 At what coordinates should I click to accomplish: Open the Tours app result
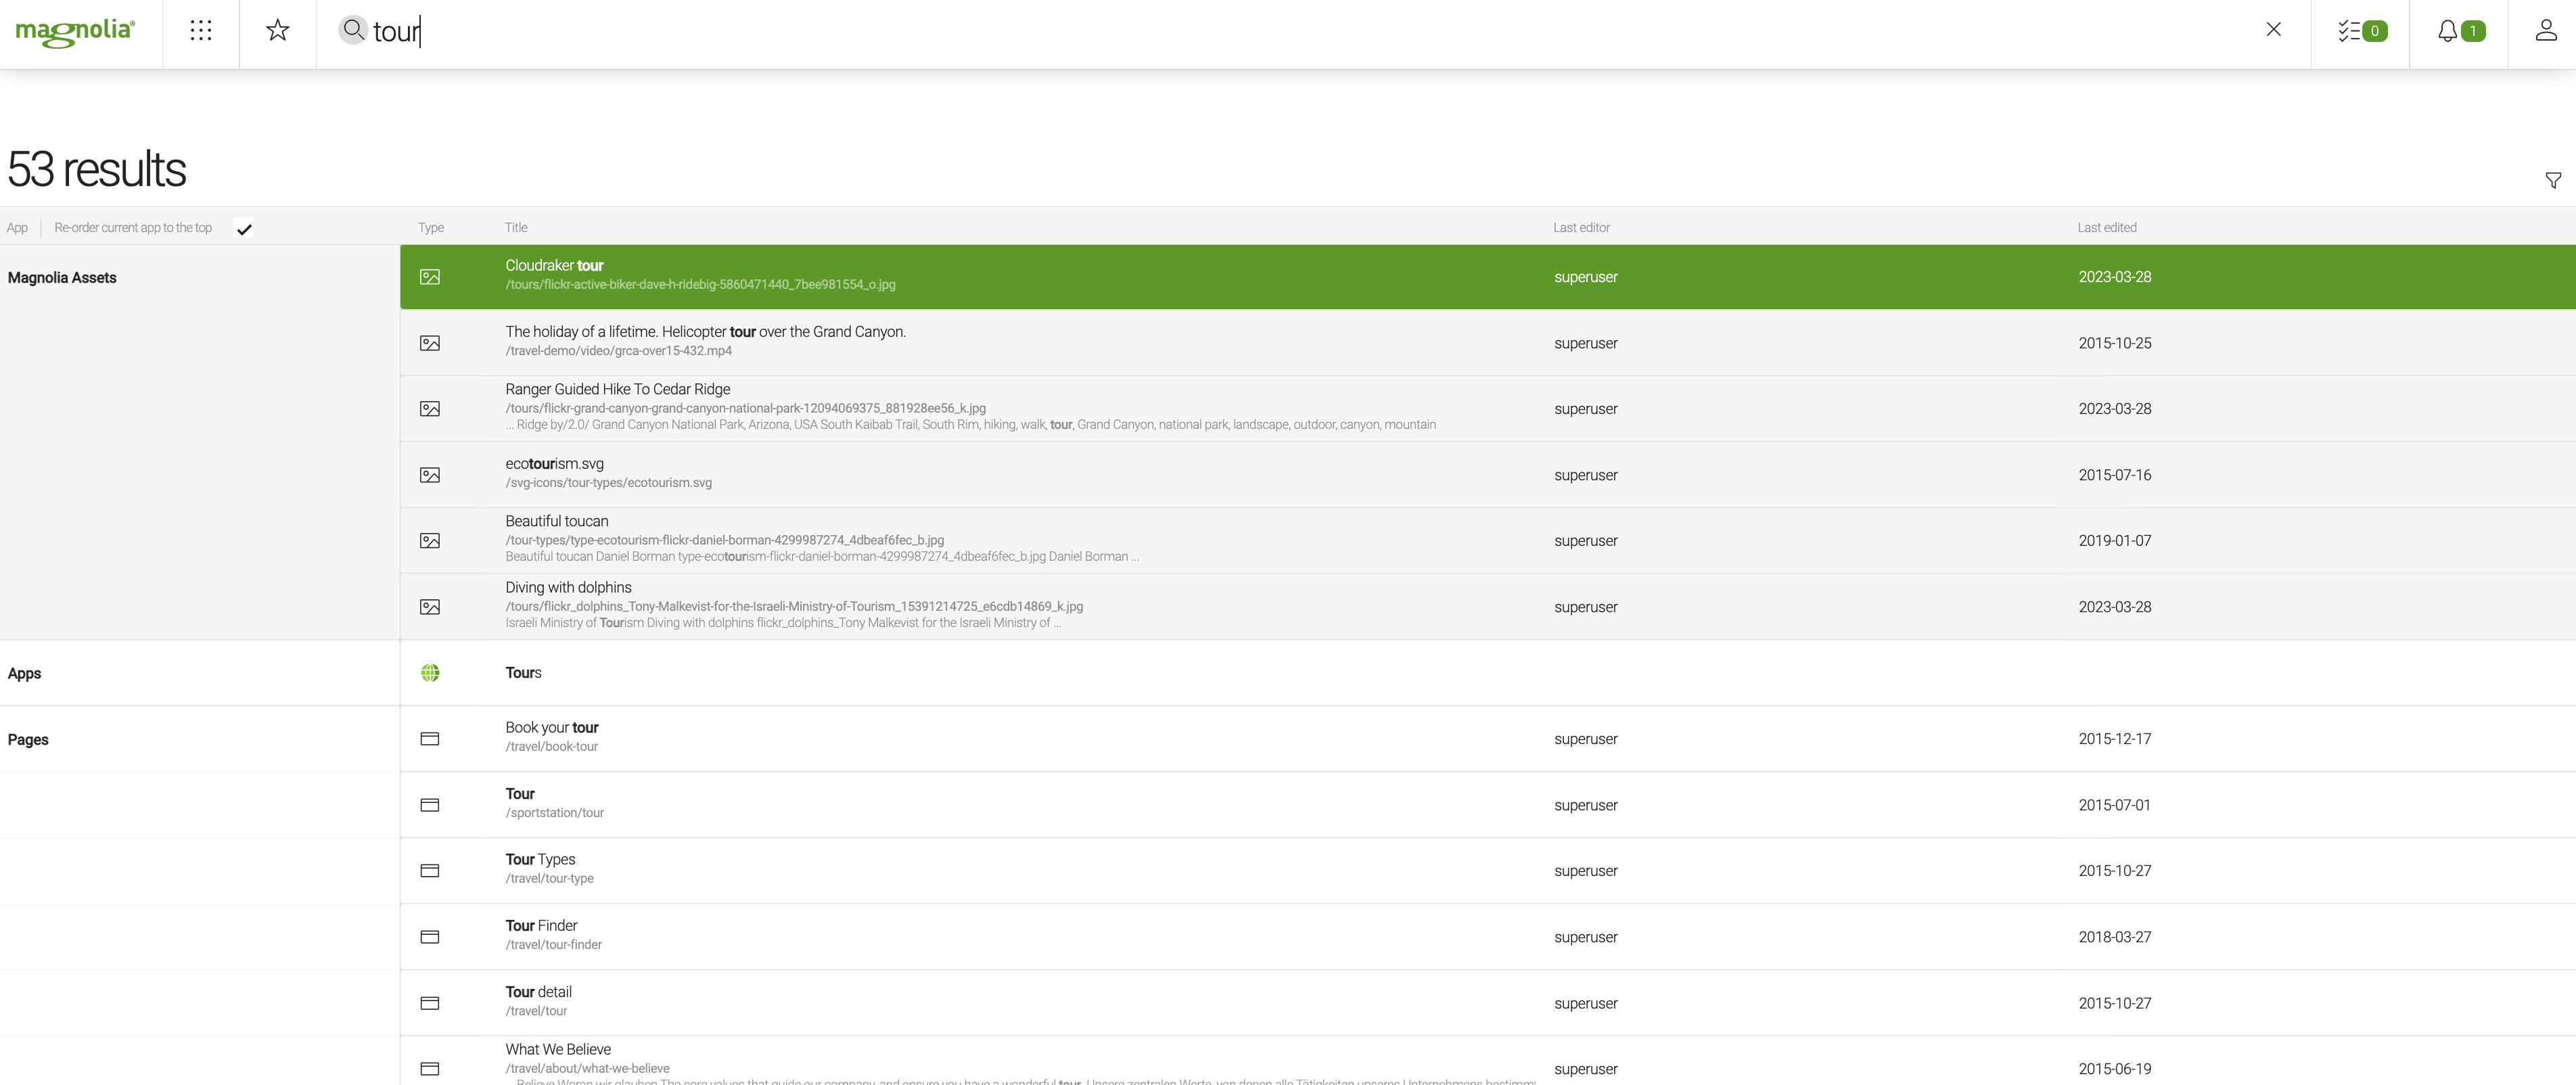(x=523, y=673)
